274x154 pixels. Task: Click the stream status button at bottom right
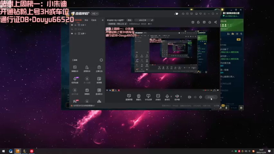pos(211,97)
